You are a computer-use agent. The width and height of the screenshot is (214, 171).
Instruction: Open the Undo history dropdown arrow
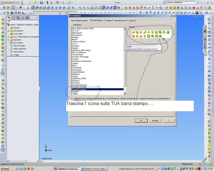pyautogui.click(x=60, y=3)
